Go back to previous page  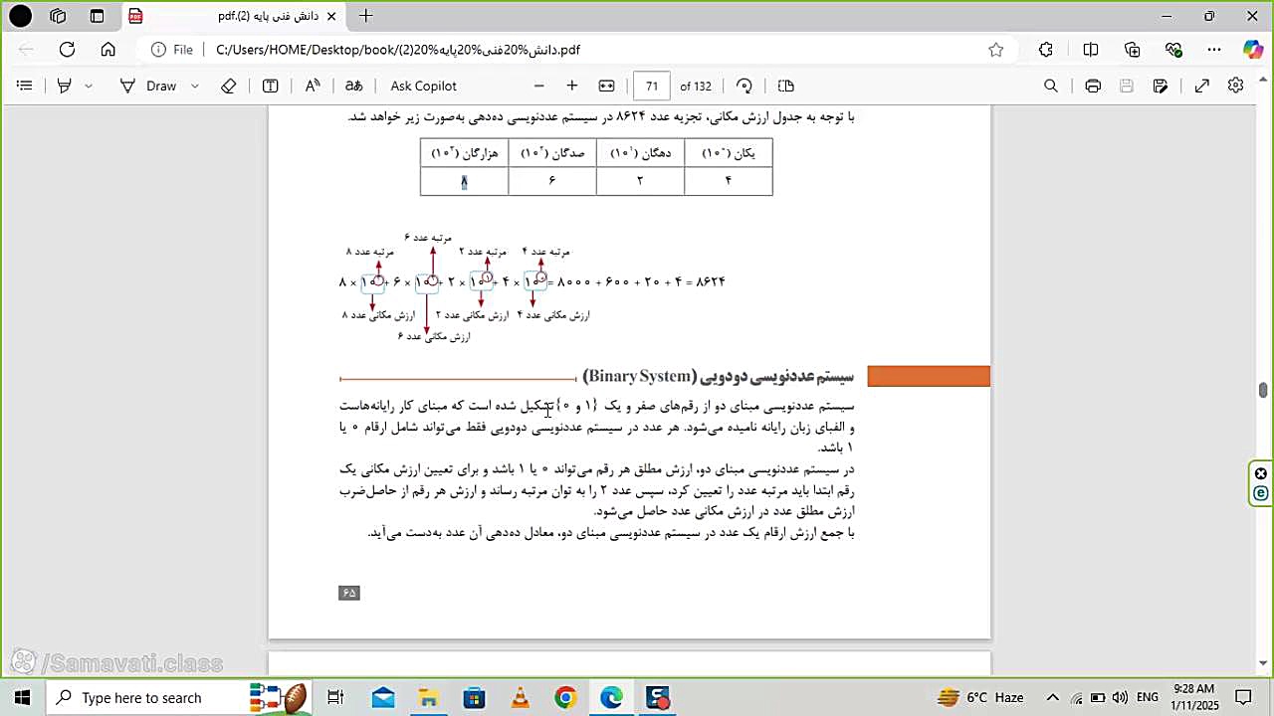[x=27, y=50]
